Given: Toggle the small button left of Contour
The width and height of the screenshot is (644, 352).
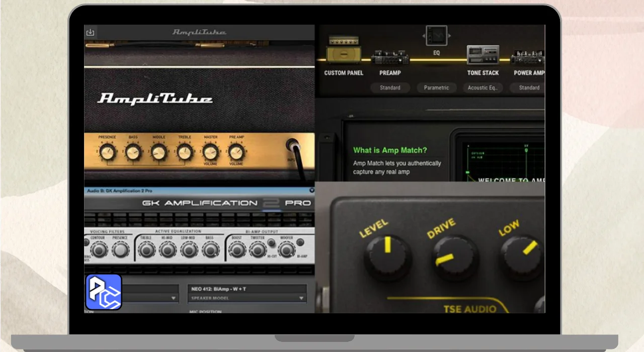Looking at the screenshot, I should 86,242.
